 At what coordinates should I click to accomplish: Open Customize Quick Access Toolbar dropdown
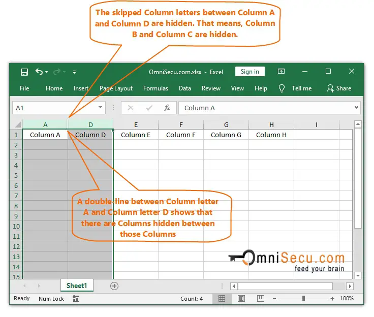[x=75, y=72]
